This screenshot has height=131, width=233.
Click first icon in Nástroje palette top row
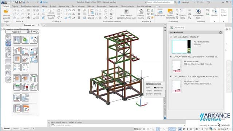coord(17,40)
